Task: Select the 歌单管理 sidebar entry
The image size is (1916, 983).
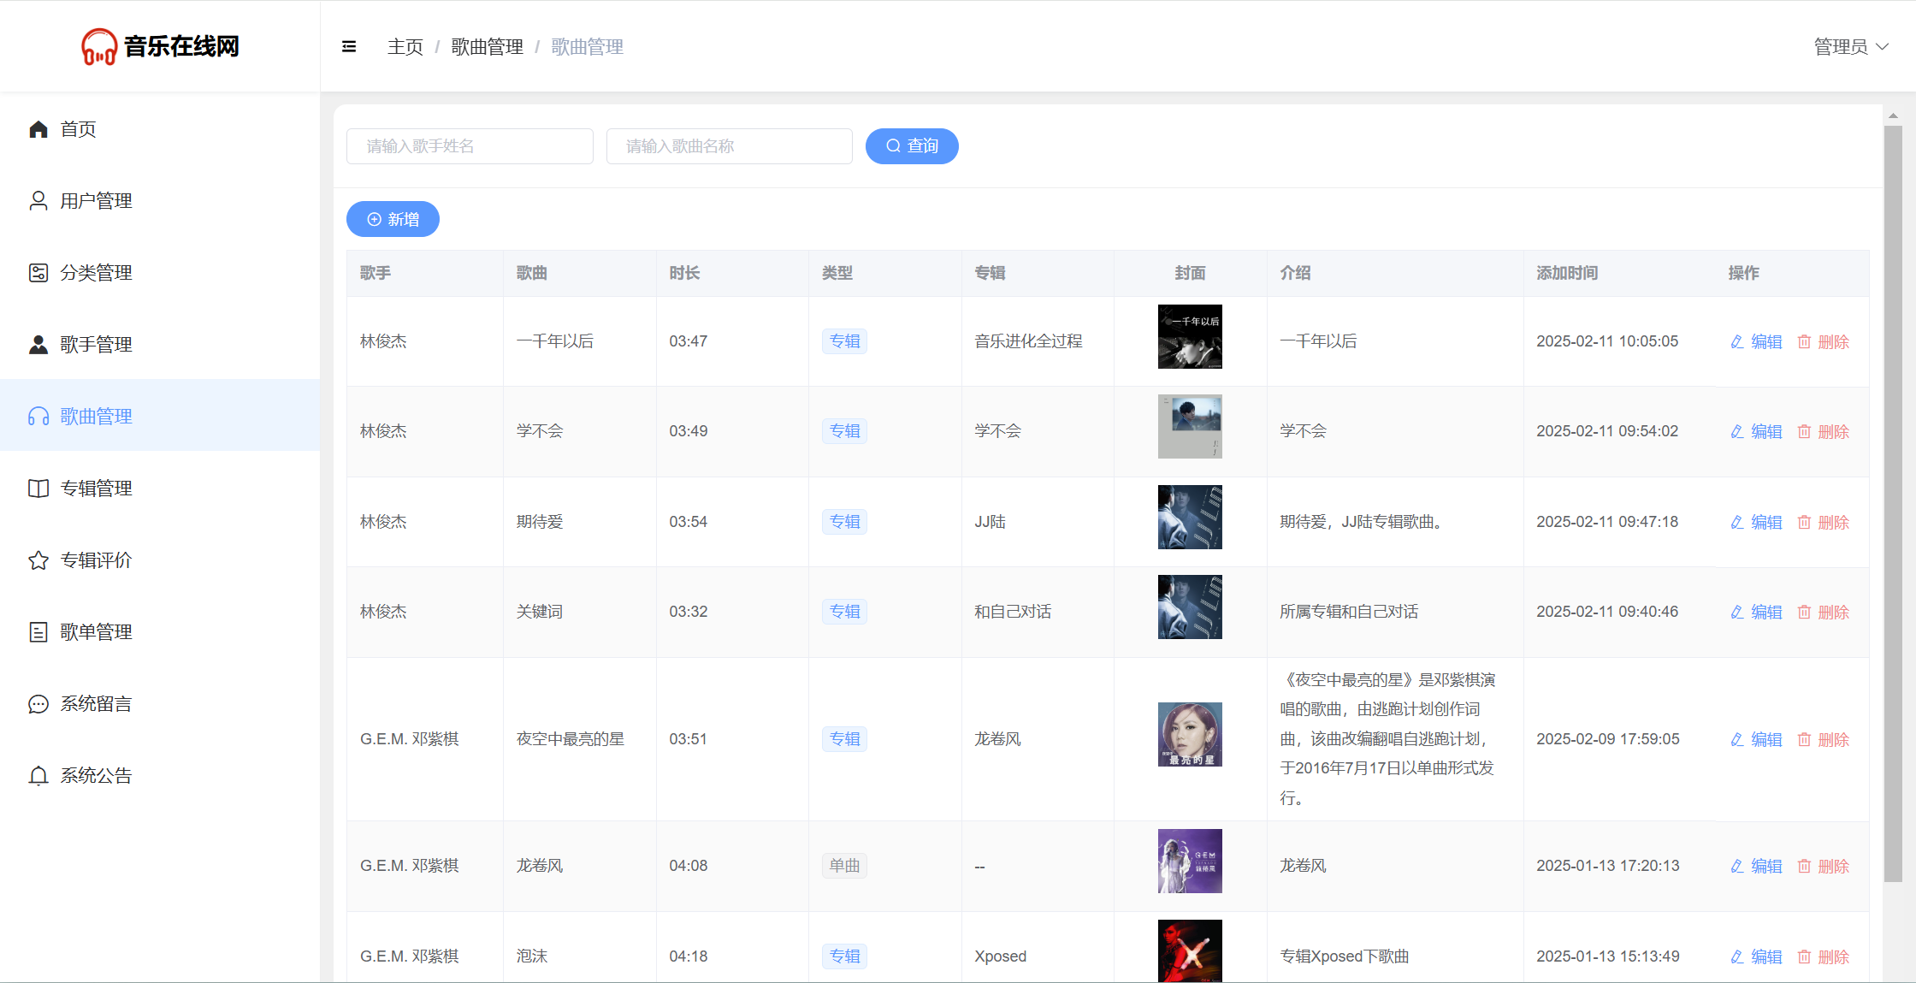Action: tap(96, 632)
